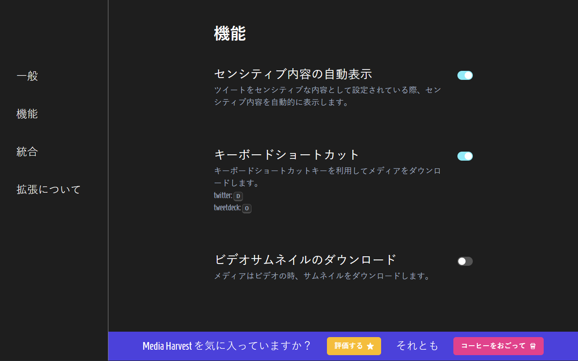Image resolution: width=578 pixels, height=361 pixels.
Task: Open 拡張について in the sidebar
Action: 48,190
